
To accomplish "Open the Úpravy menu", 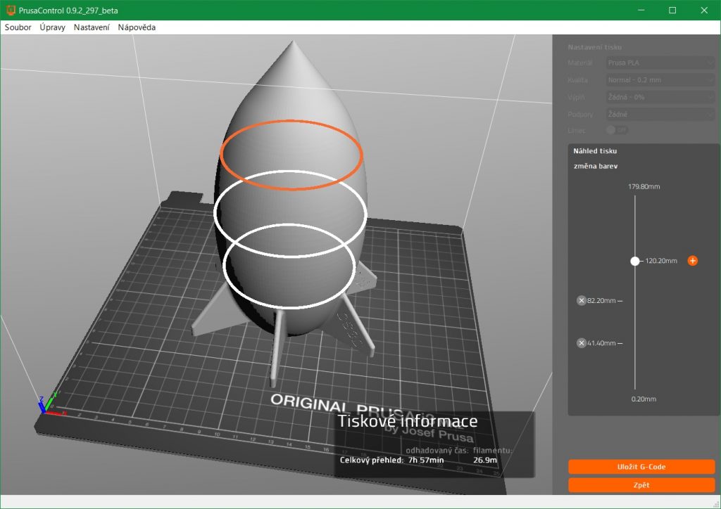I will coord(52,27).
